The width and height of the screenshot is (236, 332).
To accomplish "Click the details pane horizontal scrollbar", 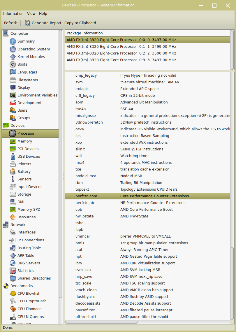I will [102, 322].
